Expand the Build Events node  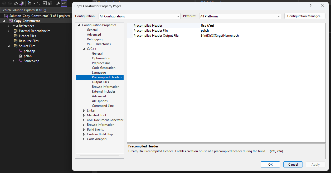coord(84,129)
